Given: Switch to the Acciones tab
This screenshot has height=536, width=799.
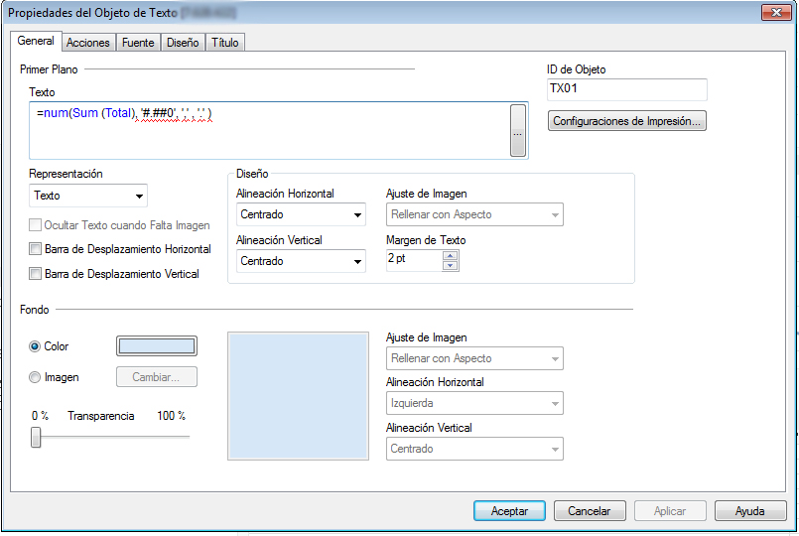Looking at the screenshot, I should 87,43.
